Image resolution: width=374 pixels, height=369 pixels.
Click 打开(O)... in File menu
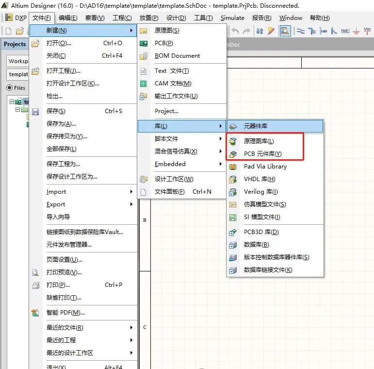83,43
